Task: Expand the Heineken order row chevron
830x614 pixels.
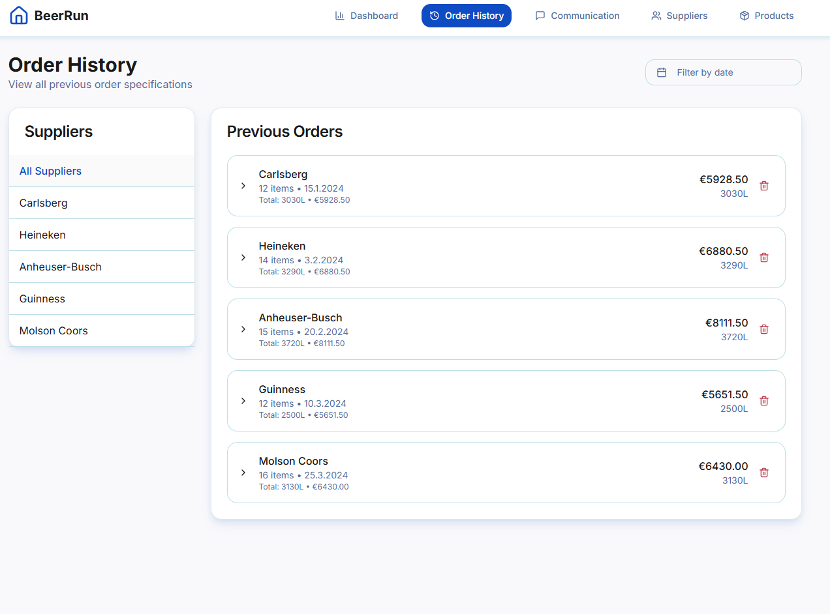Action: [x=243, y=257]
